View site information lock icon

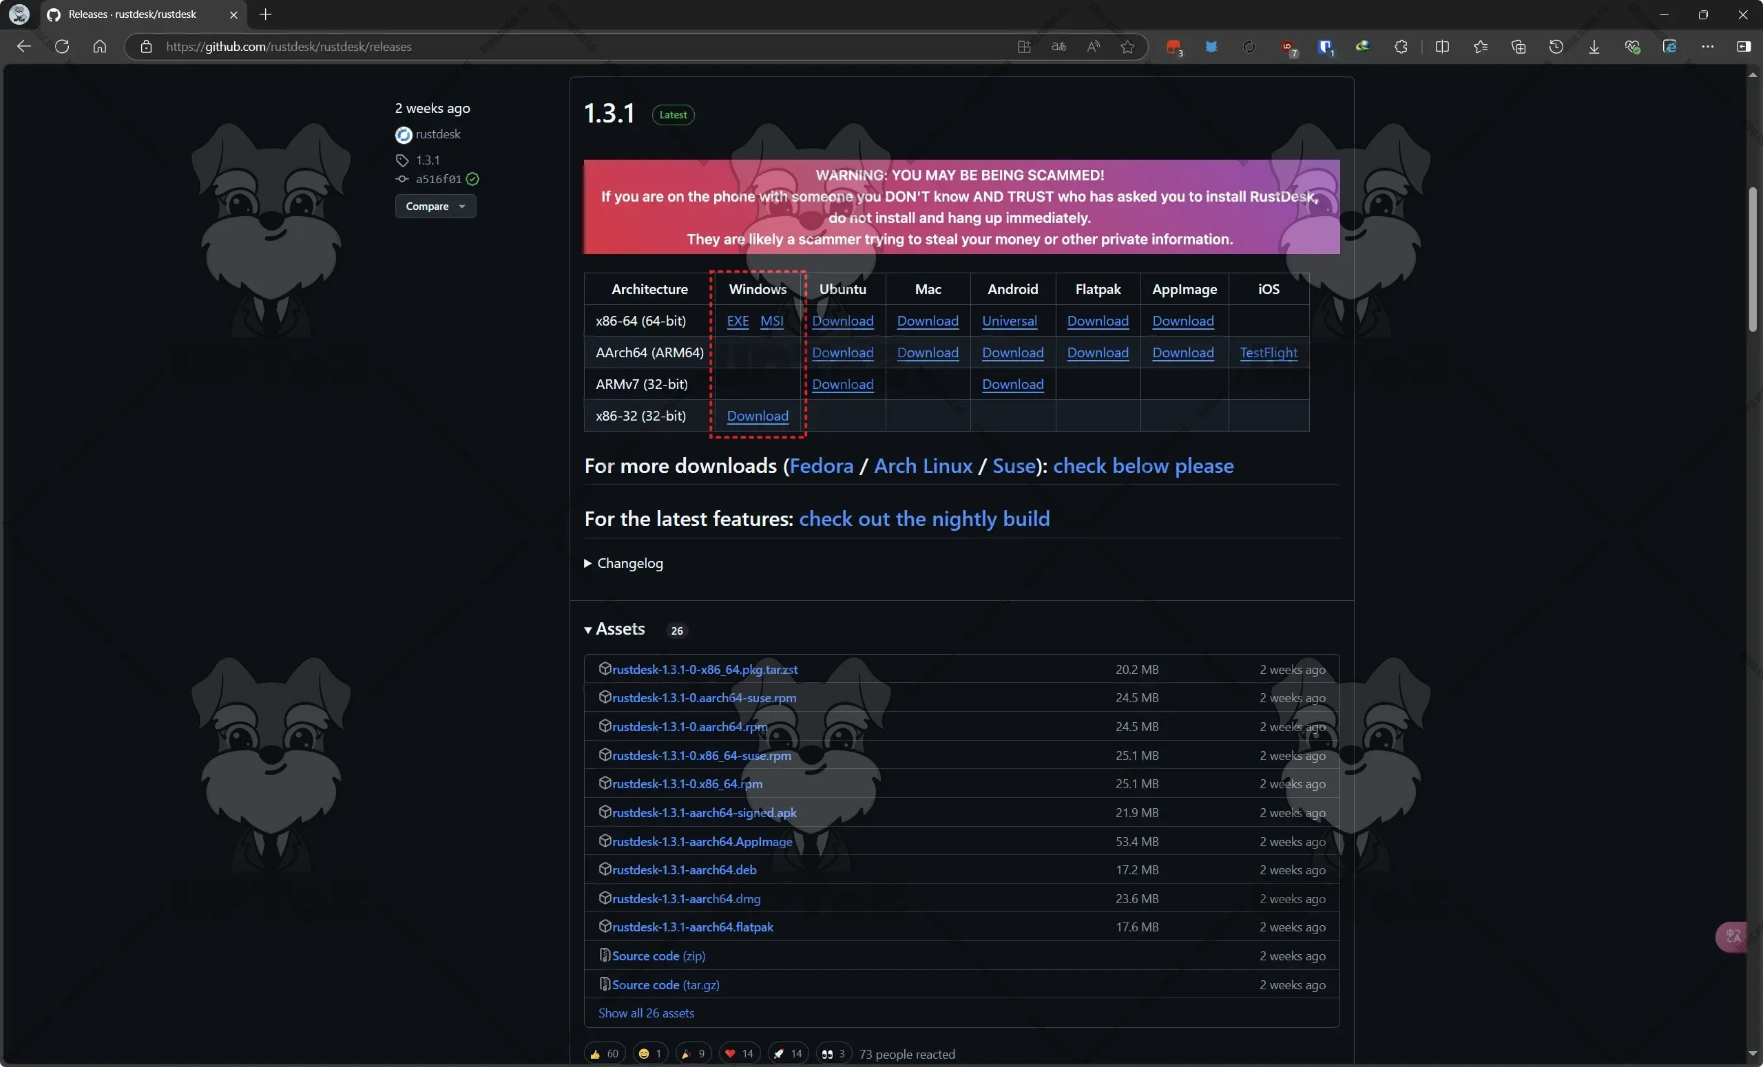(x=146, y=47)
